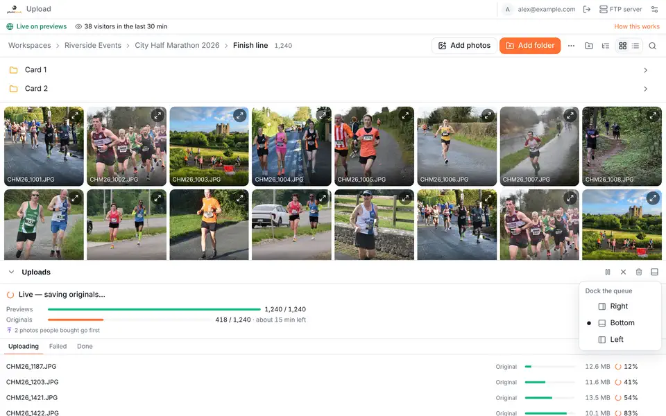
Task: Open FTP server settings
Action: click(620, 9)
